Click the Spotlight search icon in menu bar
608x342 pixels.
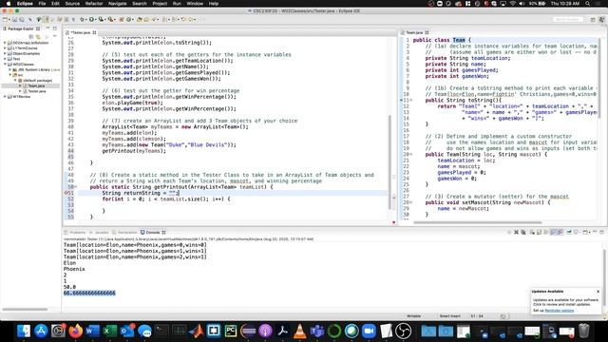tap(588, 4)
